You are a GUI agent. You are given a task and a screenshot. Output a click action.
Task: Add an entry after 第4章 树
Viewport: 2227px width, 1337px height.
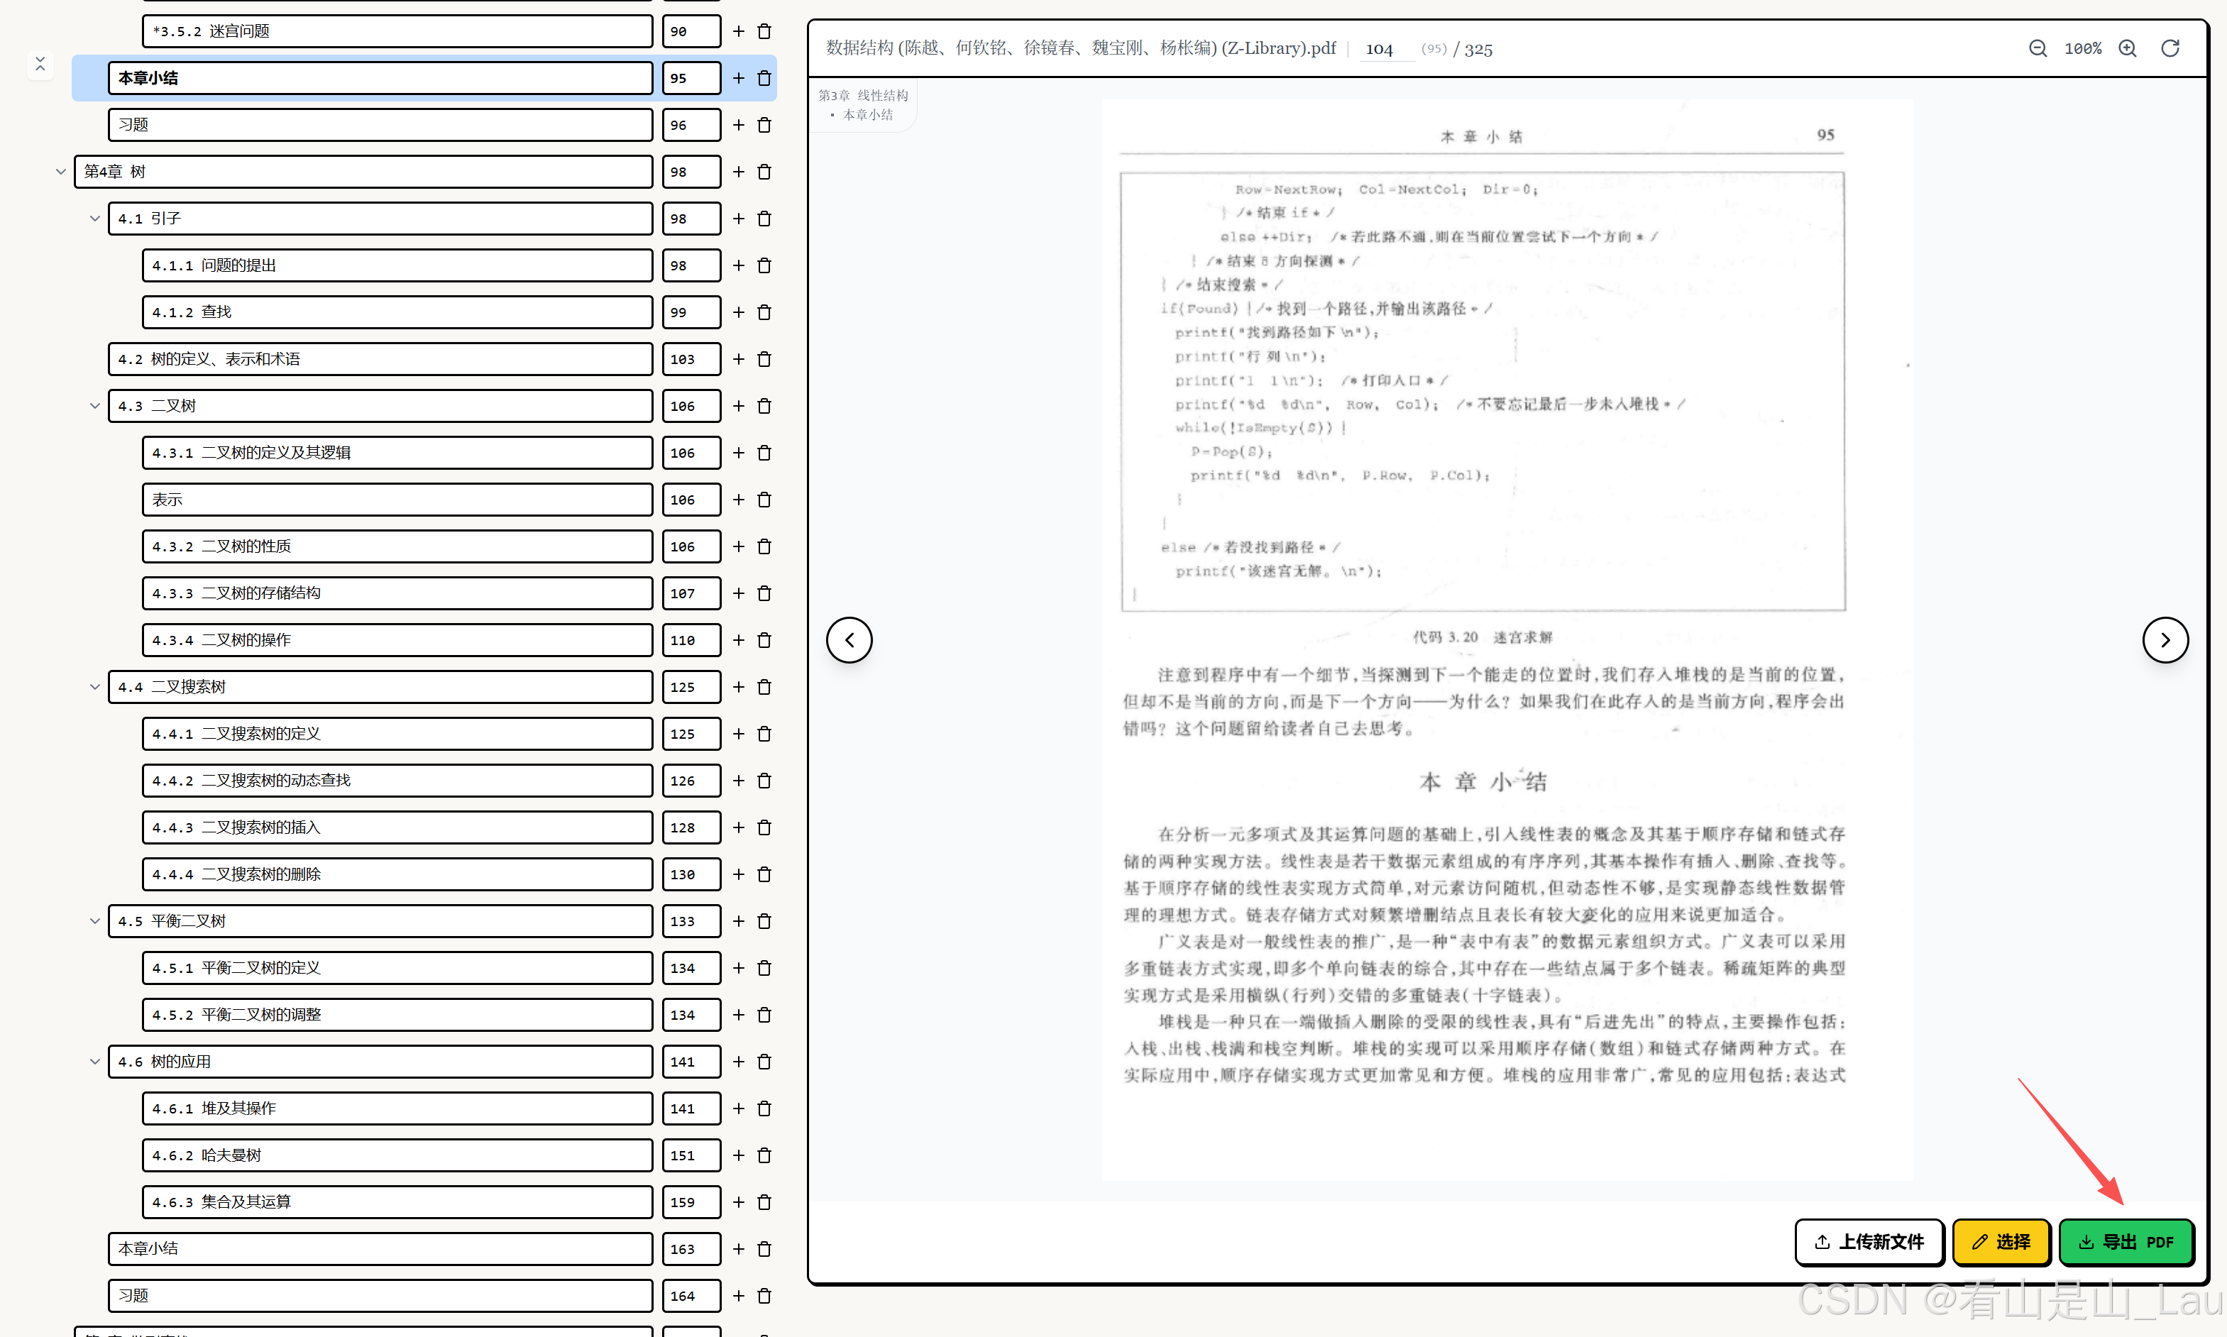738,172
